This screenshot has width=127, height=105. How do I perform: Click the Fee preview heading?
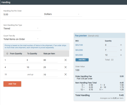81,36
